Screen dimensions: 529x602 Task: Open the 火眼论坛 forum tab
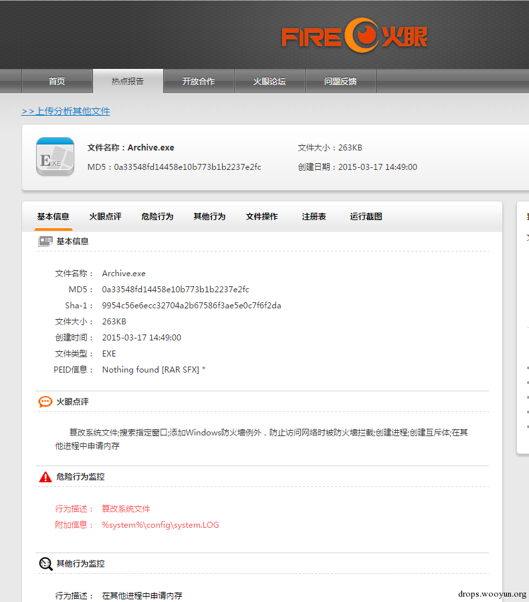point(270,82)
